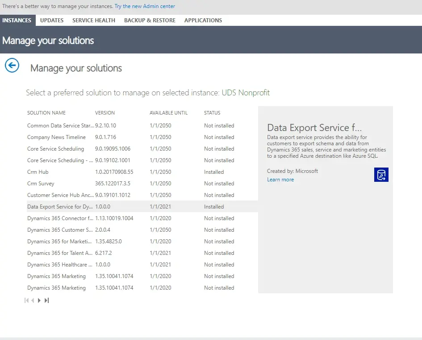Select Core Service Scheduling version 9.0.19095.1006

(142, 148)
